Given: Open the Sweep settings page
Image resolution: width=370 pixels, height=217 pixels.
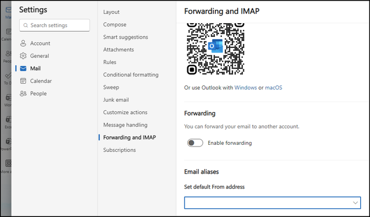Looking at the screenshot, I should click(x=111, y=87).
